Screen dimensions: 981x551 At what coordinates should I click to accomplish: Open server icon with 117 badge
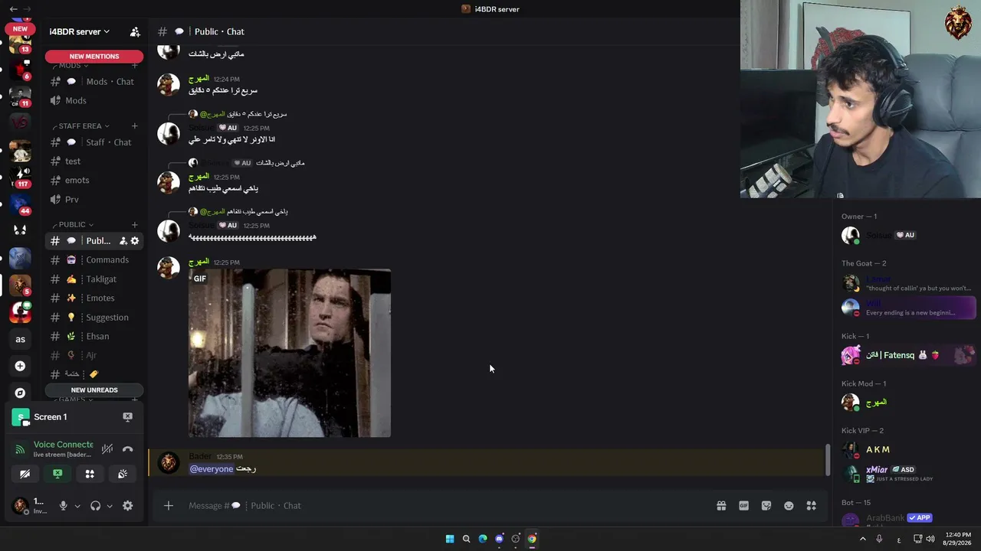pos(20,176)
